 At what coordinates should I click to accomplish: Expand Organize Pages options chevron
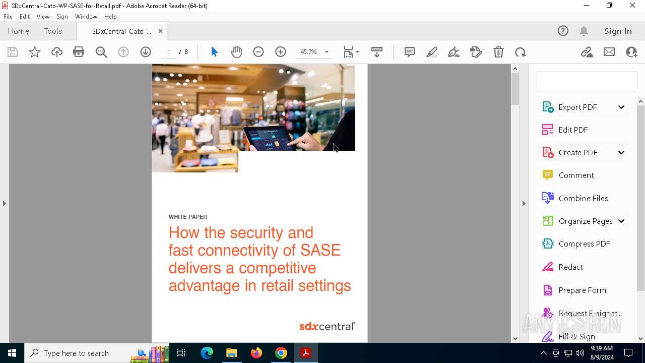pos(621,221)
